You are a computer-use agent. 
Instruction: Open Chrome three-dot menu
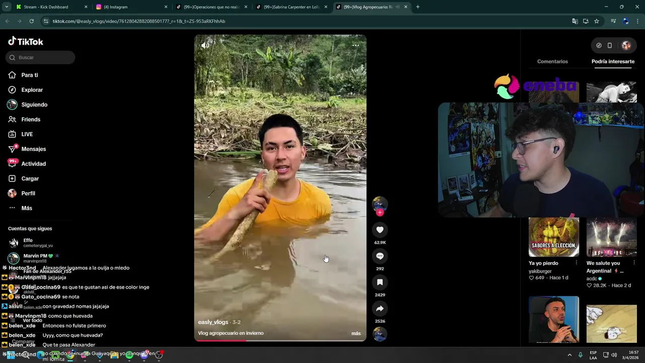(x=637, y=21)
